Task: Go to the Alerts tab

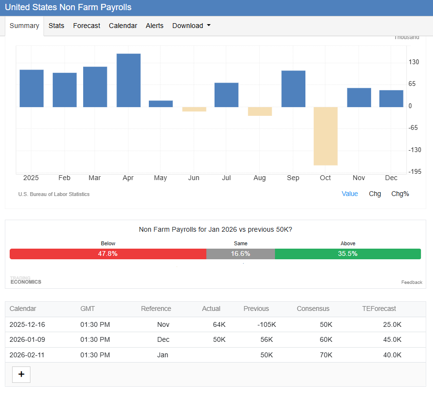Action: (155, 26)
